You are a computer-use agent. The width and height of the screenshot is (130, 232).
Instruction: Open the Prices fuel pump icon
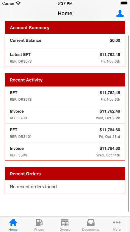39,222
